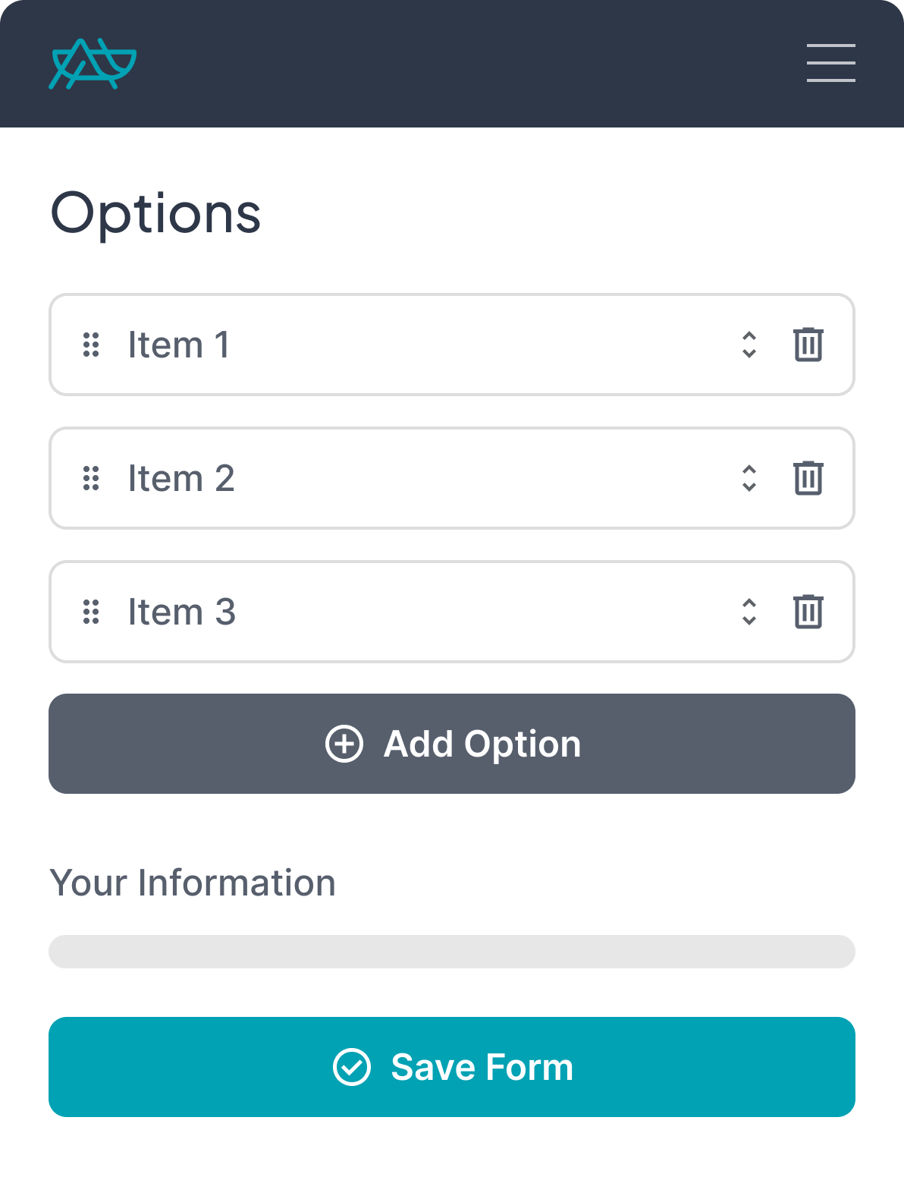
Task: Click the app logo in the header
Action: pyautogui.click(x=93, y=64)
